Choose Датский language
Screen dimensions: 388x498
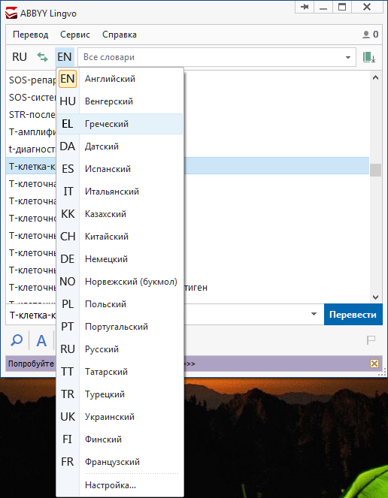click(x=120, y=146)
